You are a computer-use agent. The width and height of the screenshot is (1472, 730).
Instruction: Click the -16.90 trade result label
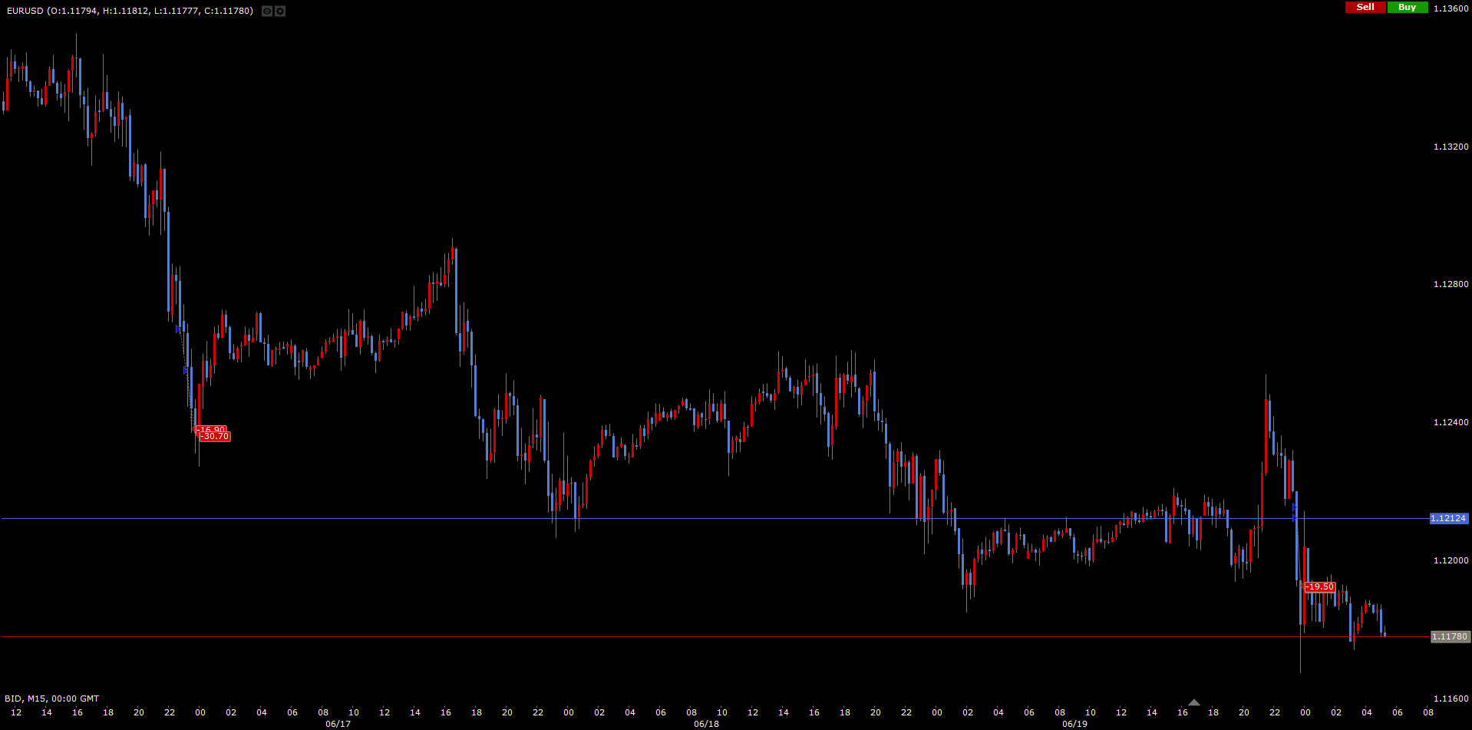[x=211, y=429]
